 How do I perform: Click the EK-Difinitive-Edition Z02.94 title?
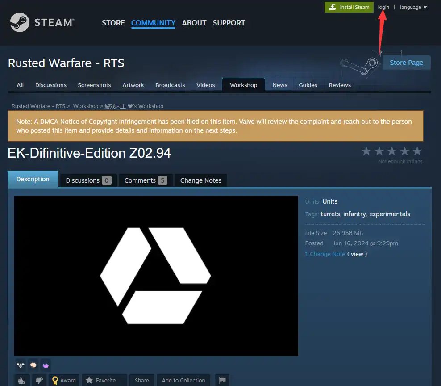tap(89, 153)
